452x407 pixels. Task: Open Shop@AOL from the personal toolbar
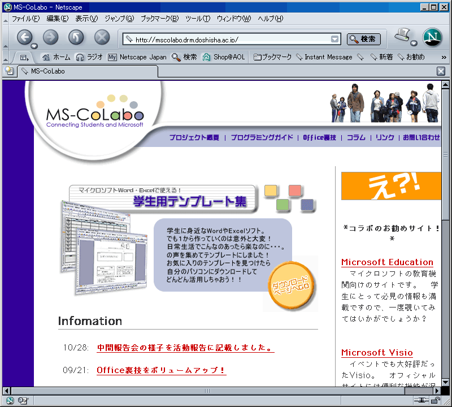pos(223,57)
